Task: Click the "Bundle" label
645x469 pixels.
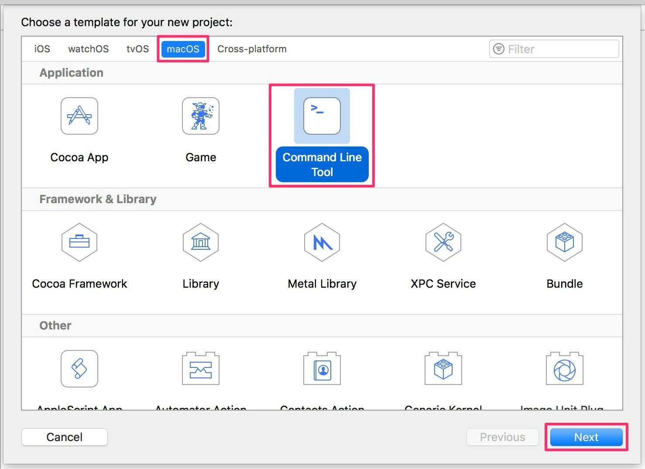Action: point(565,284)
